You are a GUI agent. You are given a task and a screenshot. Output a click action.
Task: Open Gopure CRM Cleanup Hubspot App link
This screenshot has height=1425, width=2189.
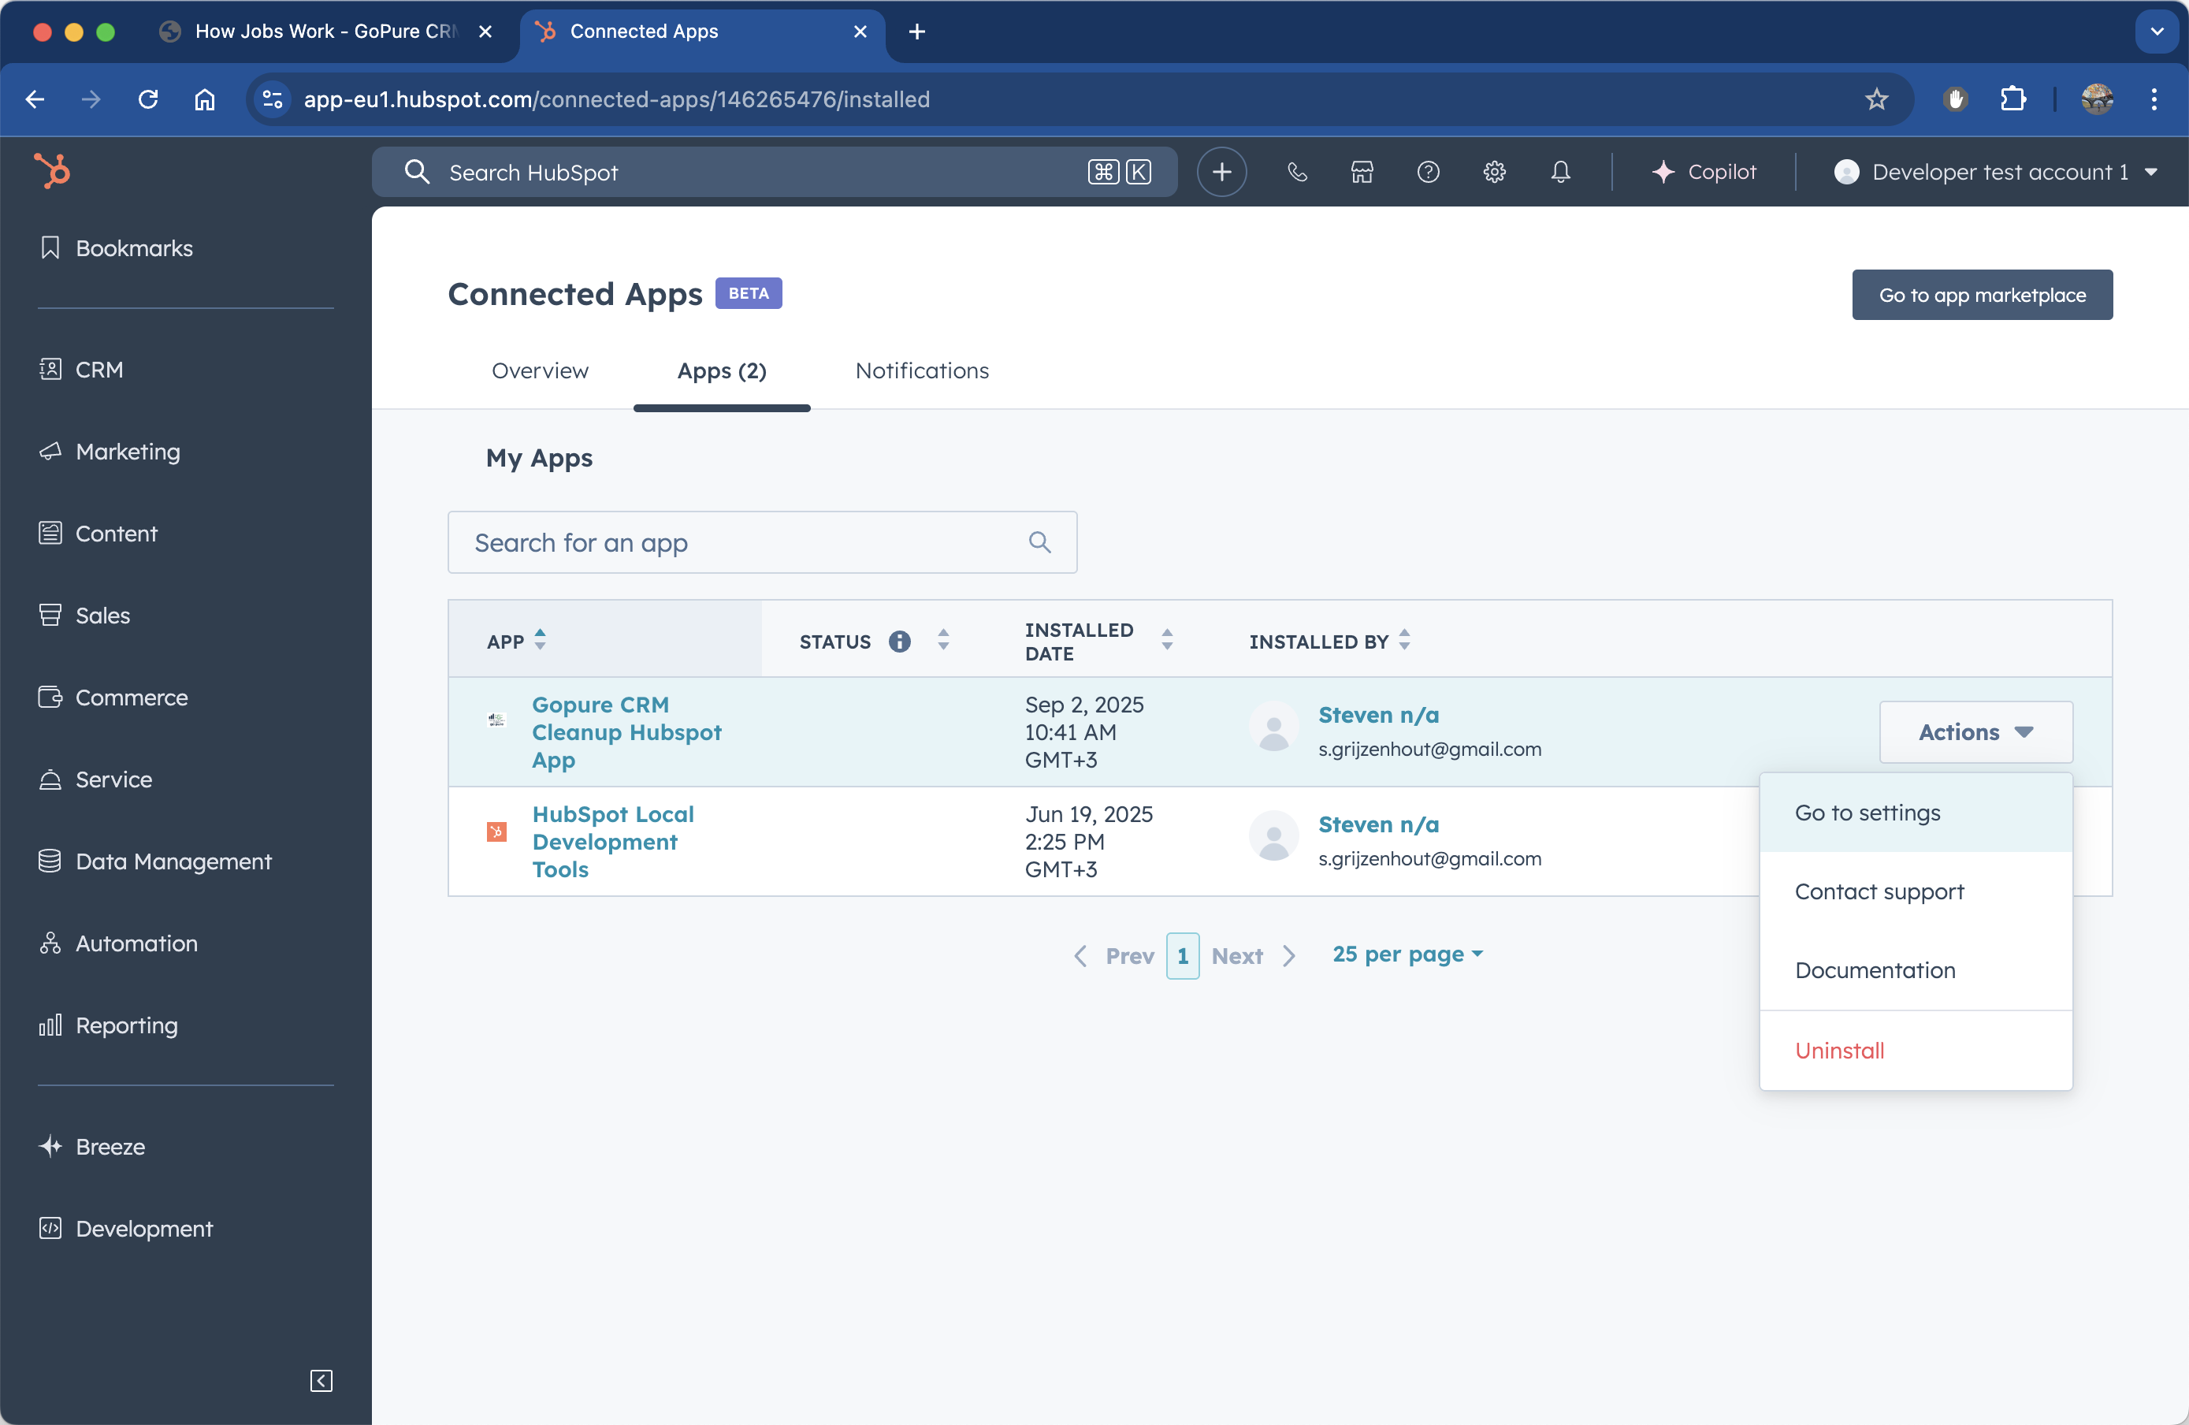(626, 732)
